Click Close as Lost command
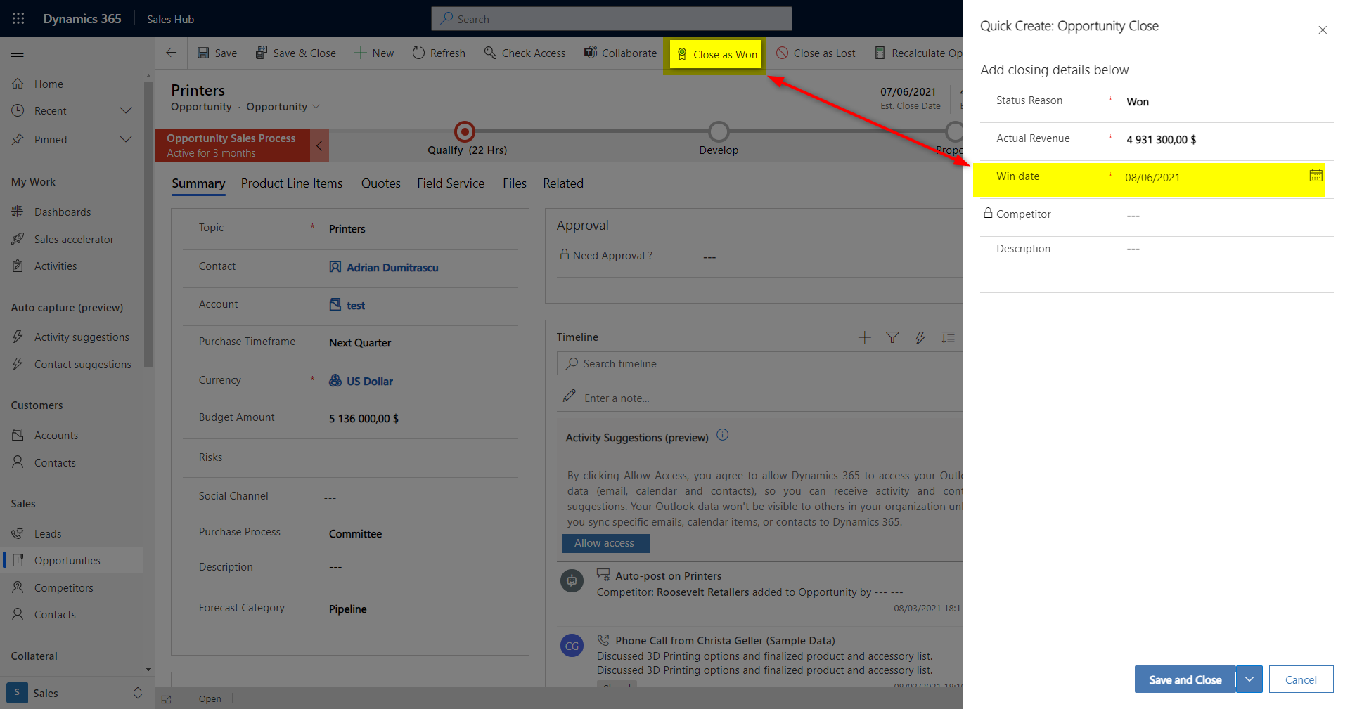This screenshot has height=709, width=1350. [816, 53]
